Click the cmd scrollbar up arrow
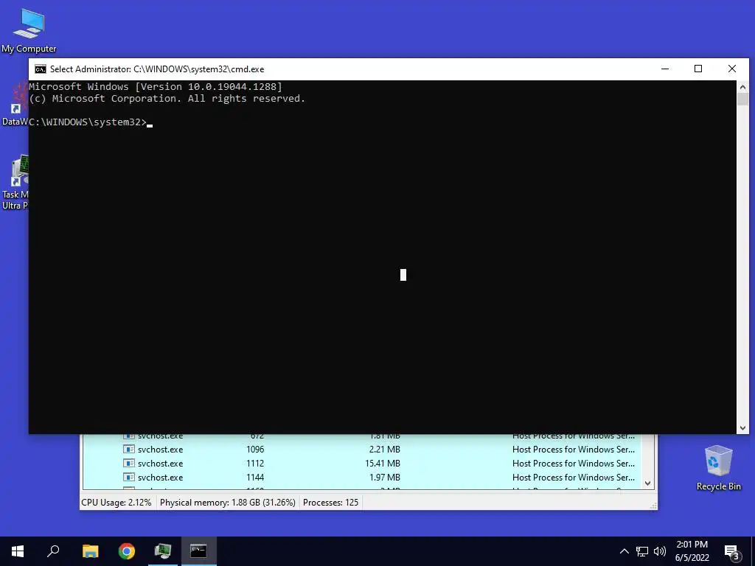The width and height of the screenshot is (755, 566). click(742, 87)
